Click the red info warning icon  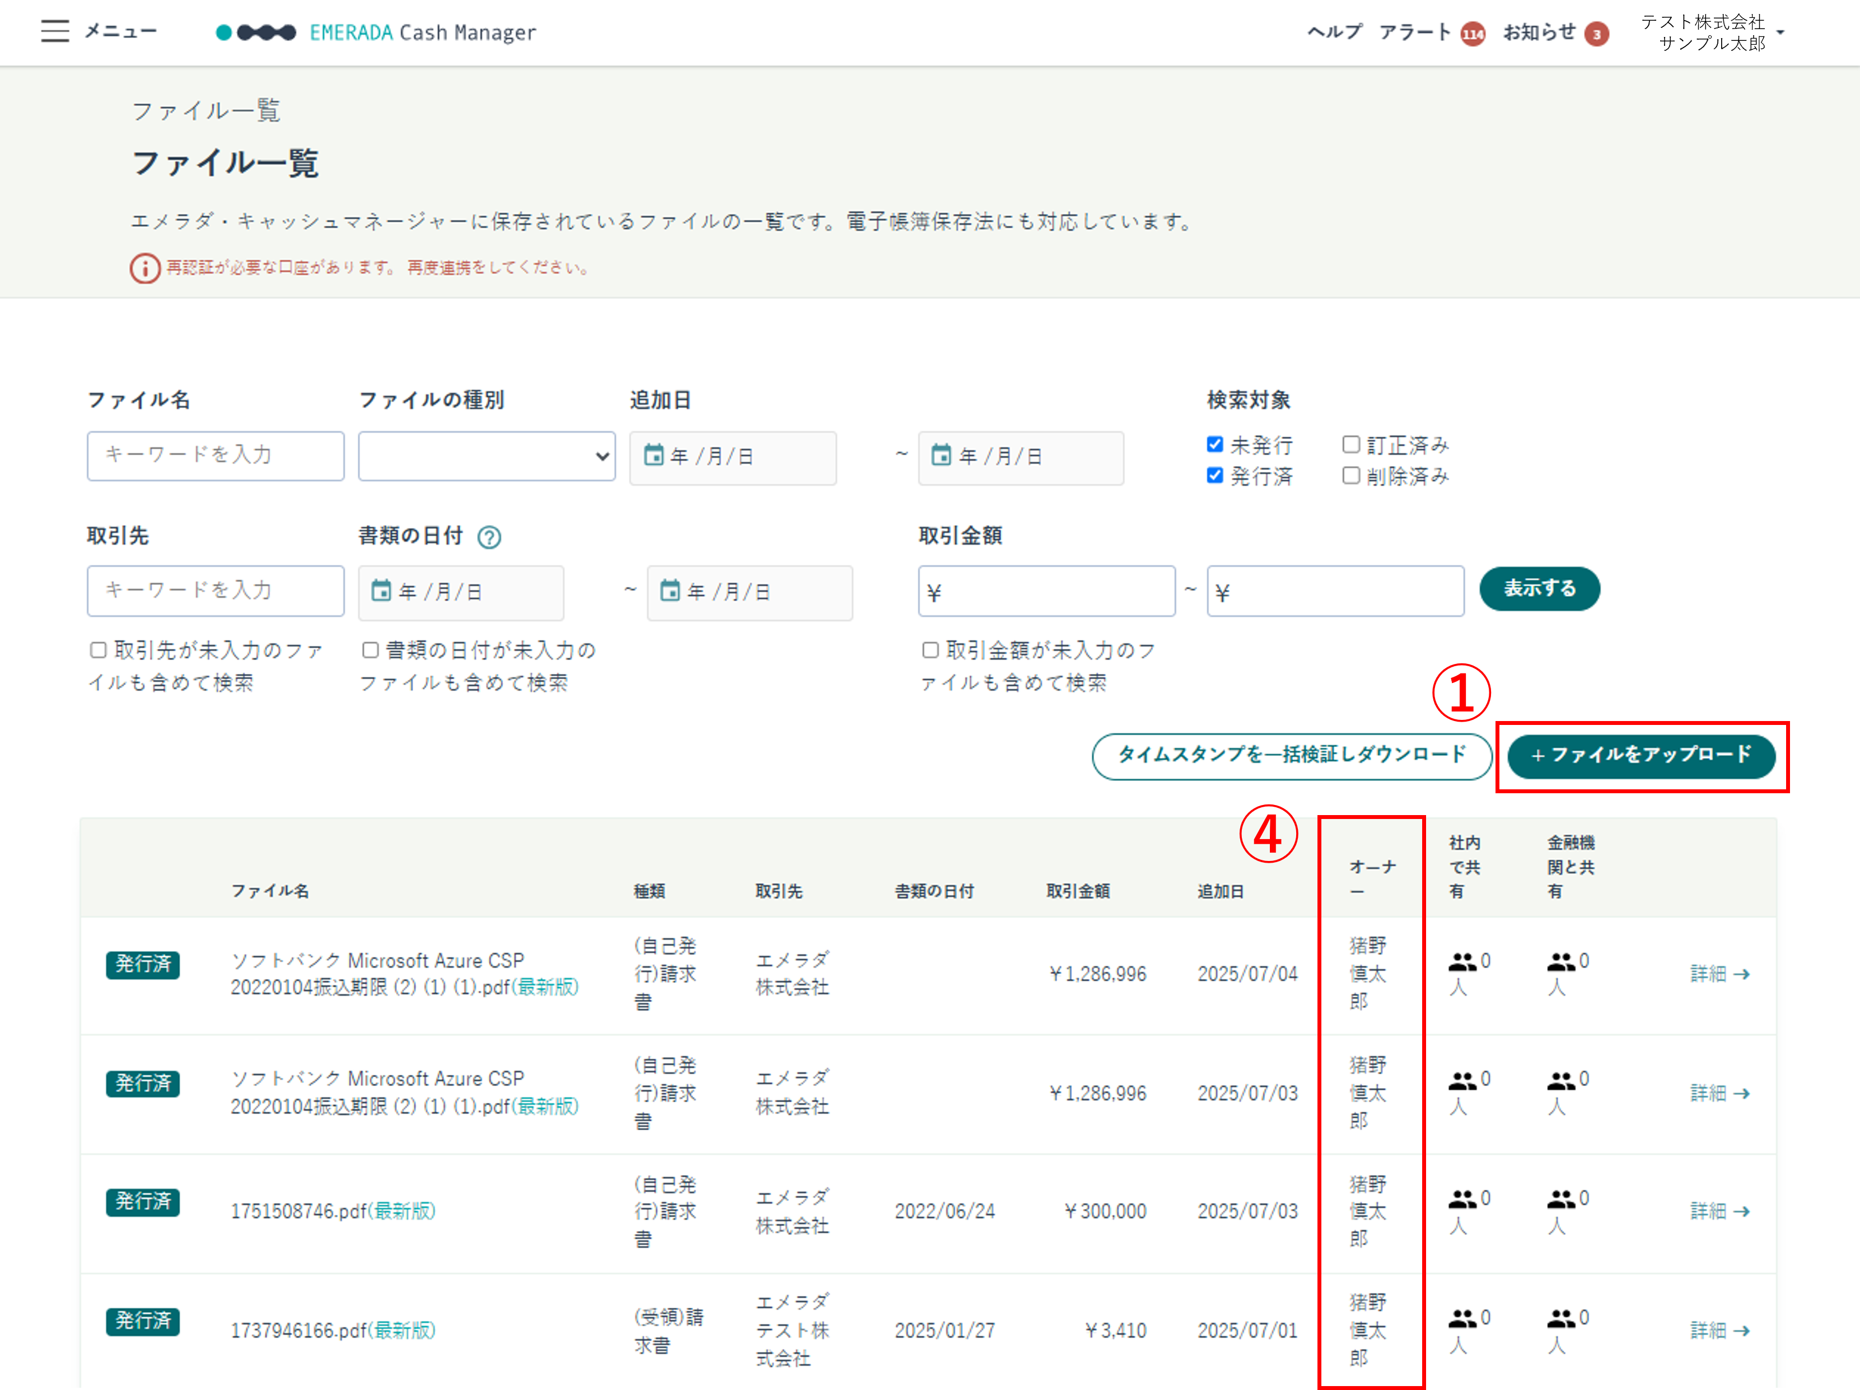[x=144, y=268]
